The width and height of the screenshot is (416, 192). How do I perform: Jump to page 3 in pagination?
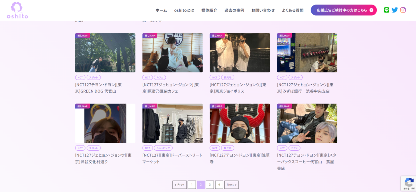pyautogui.click(x=210, y=185)
